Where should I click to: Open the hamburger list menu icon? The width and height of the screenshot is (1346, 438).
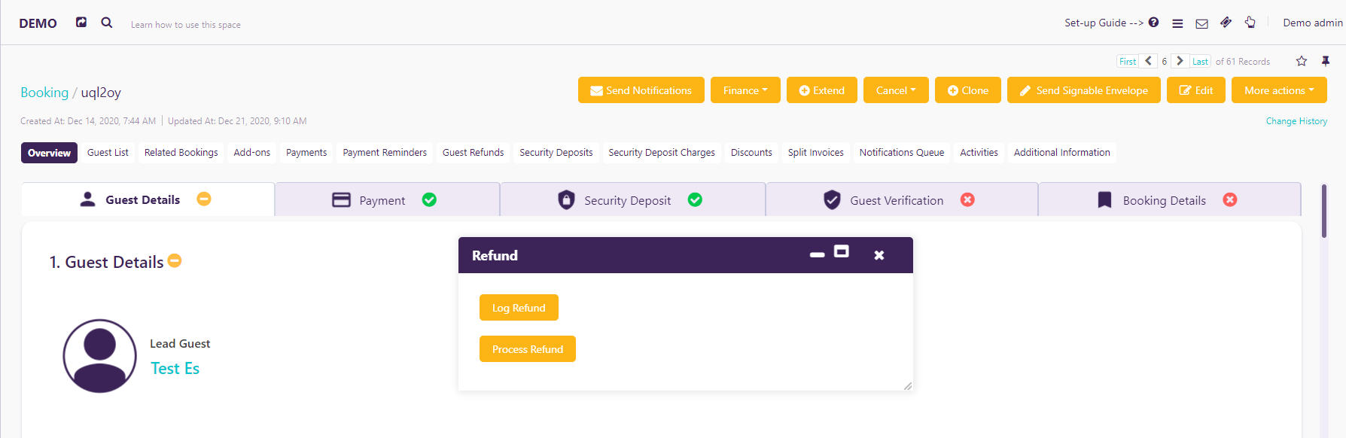tap(1177, 23)
